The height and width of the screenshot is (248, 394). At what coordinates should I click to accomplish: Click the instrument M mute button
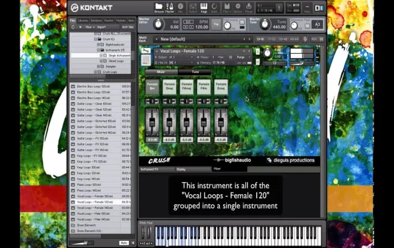(257, 62)
